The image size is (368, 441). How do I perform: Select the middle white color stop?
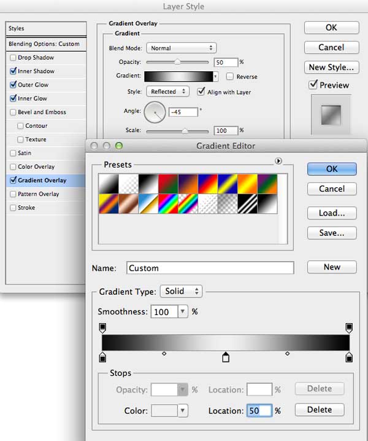pos(226,357)
